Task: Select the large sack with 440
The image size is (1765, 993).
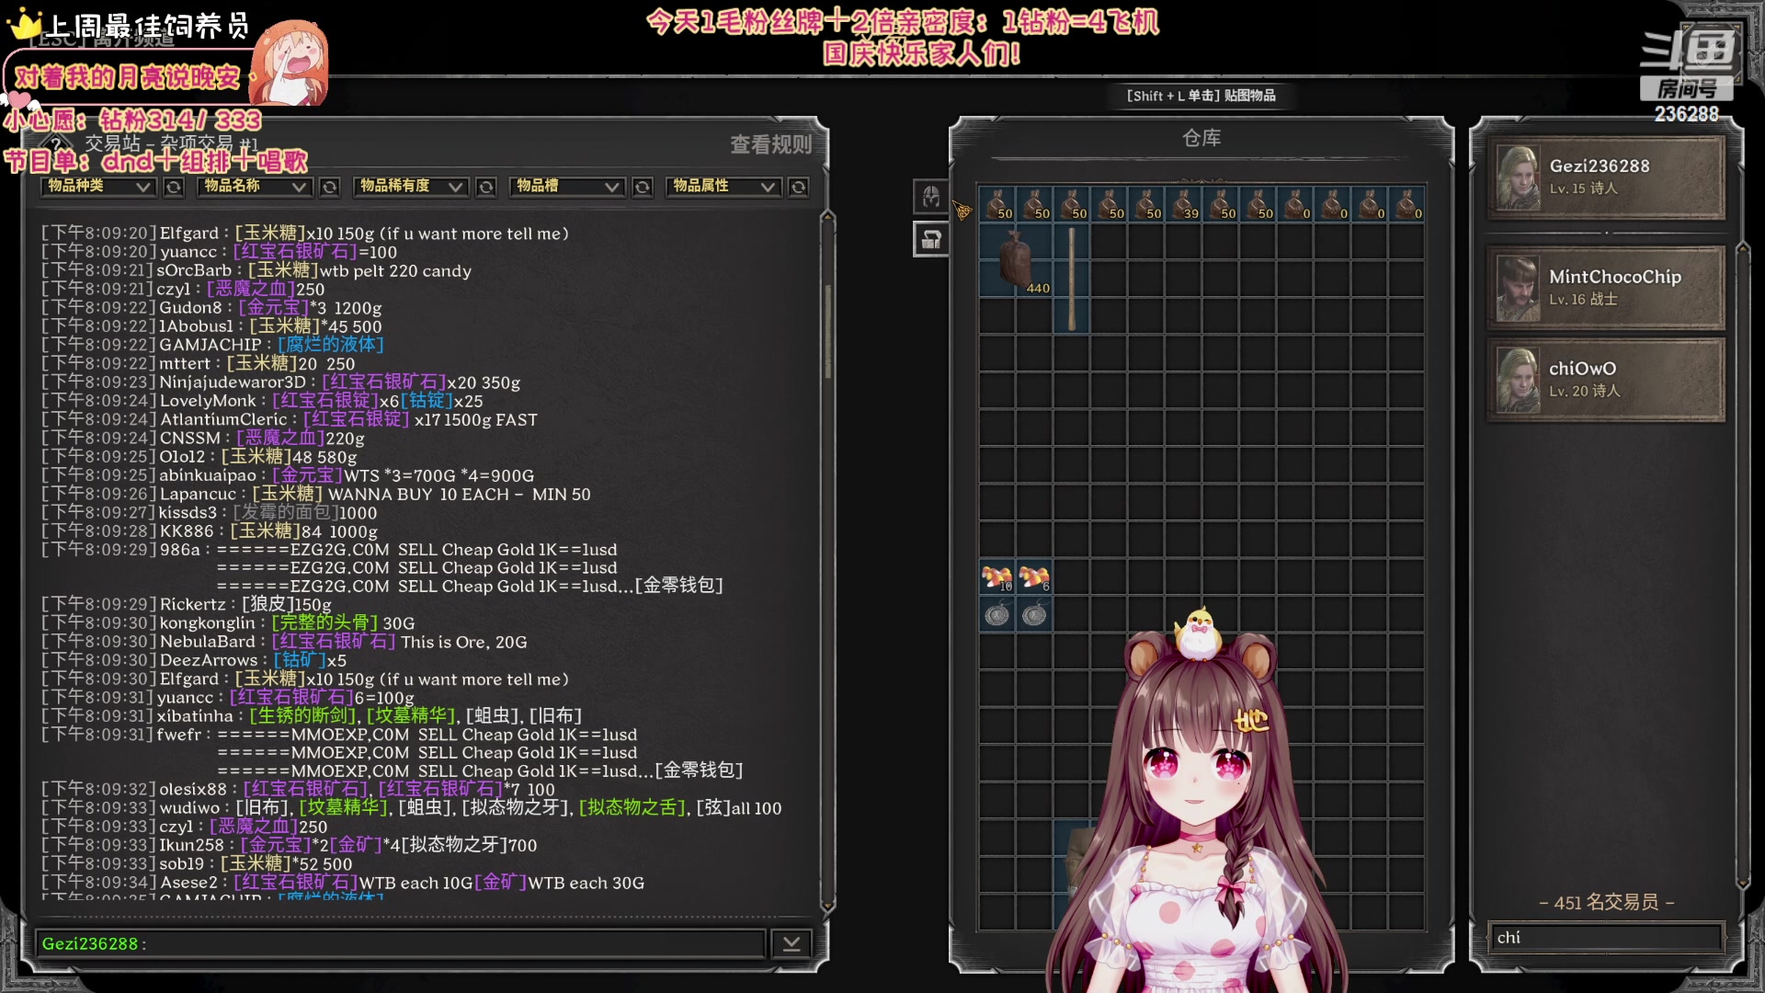Action: tap(1016, 260)
